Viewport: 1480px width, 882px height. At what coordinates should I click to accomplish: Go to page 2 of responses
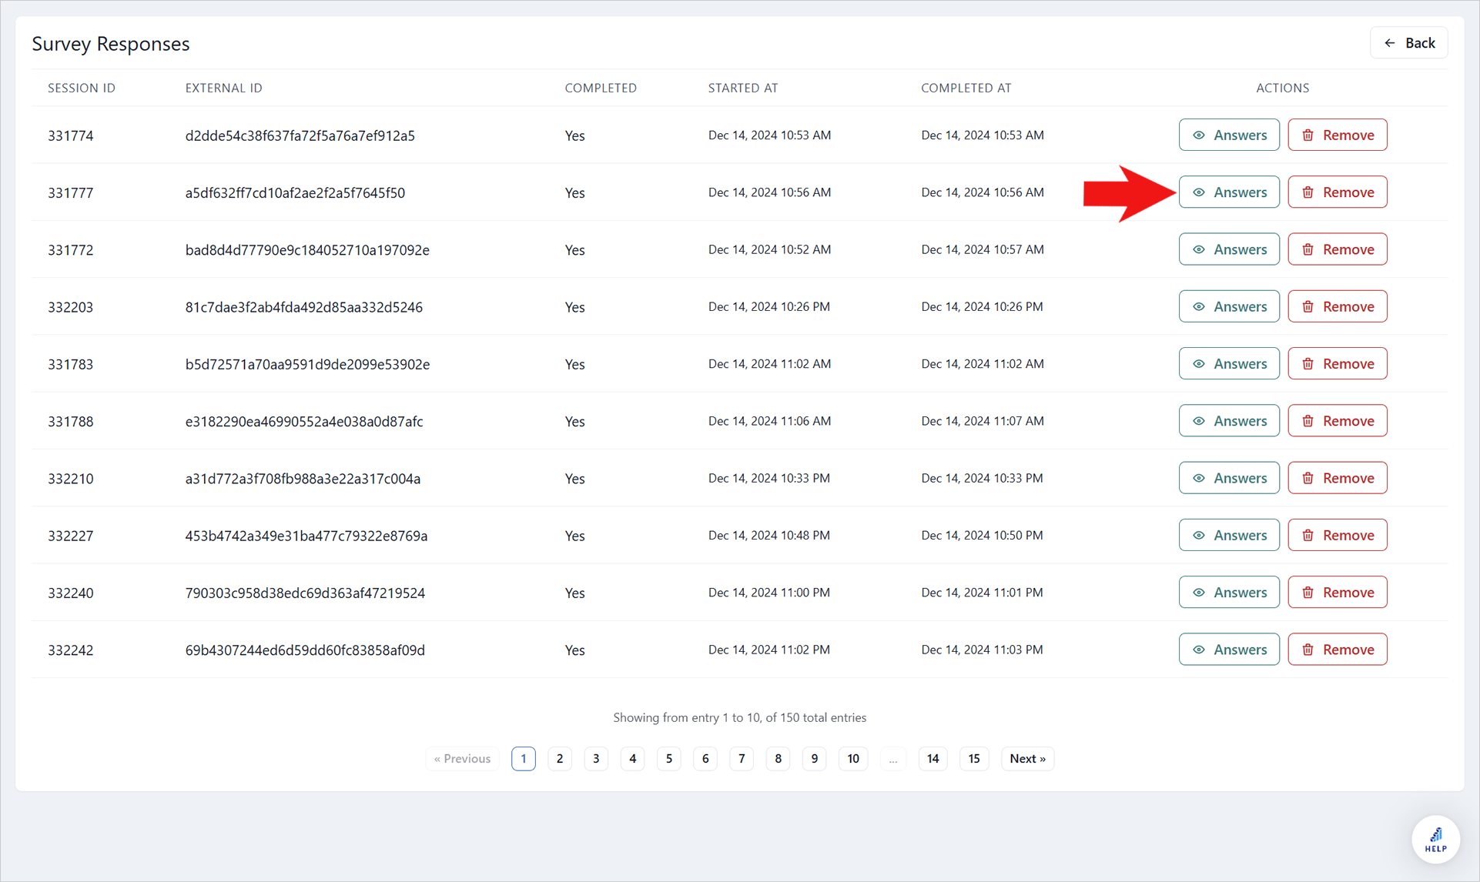(560, 759)
